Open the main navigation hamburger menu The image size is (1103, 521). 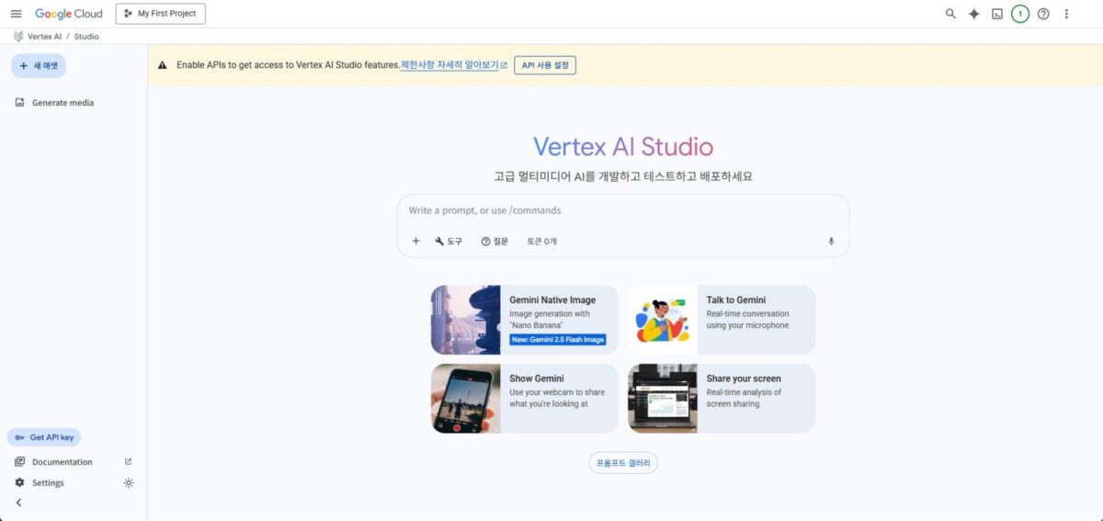(16, 14)
